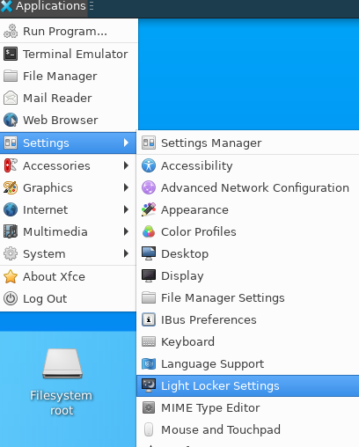359x447 pixels.
Task: Click the Web Browser globe icon
Action: (11, 120)
